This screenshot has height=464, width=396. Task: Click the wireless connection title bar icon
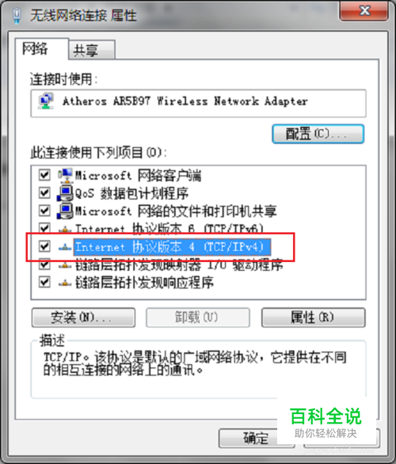[17, 16]
